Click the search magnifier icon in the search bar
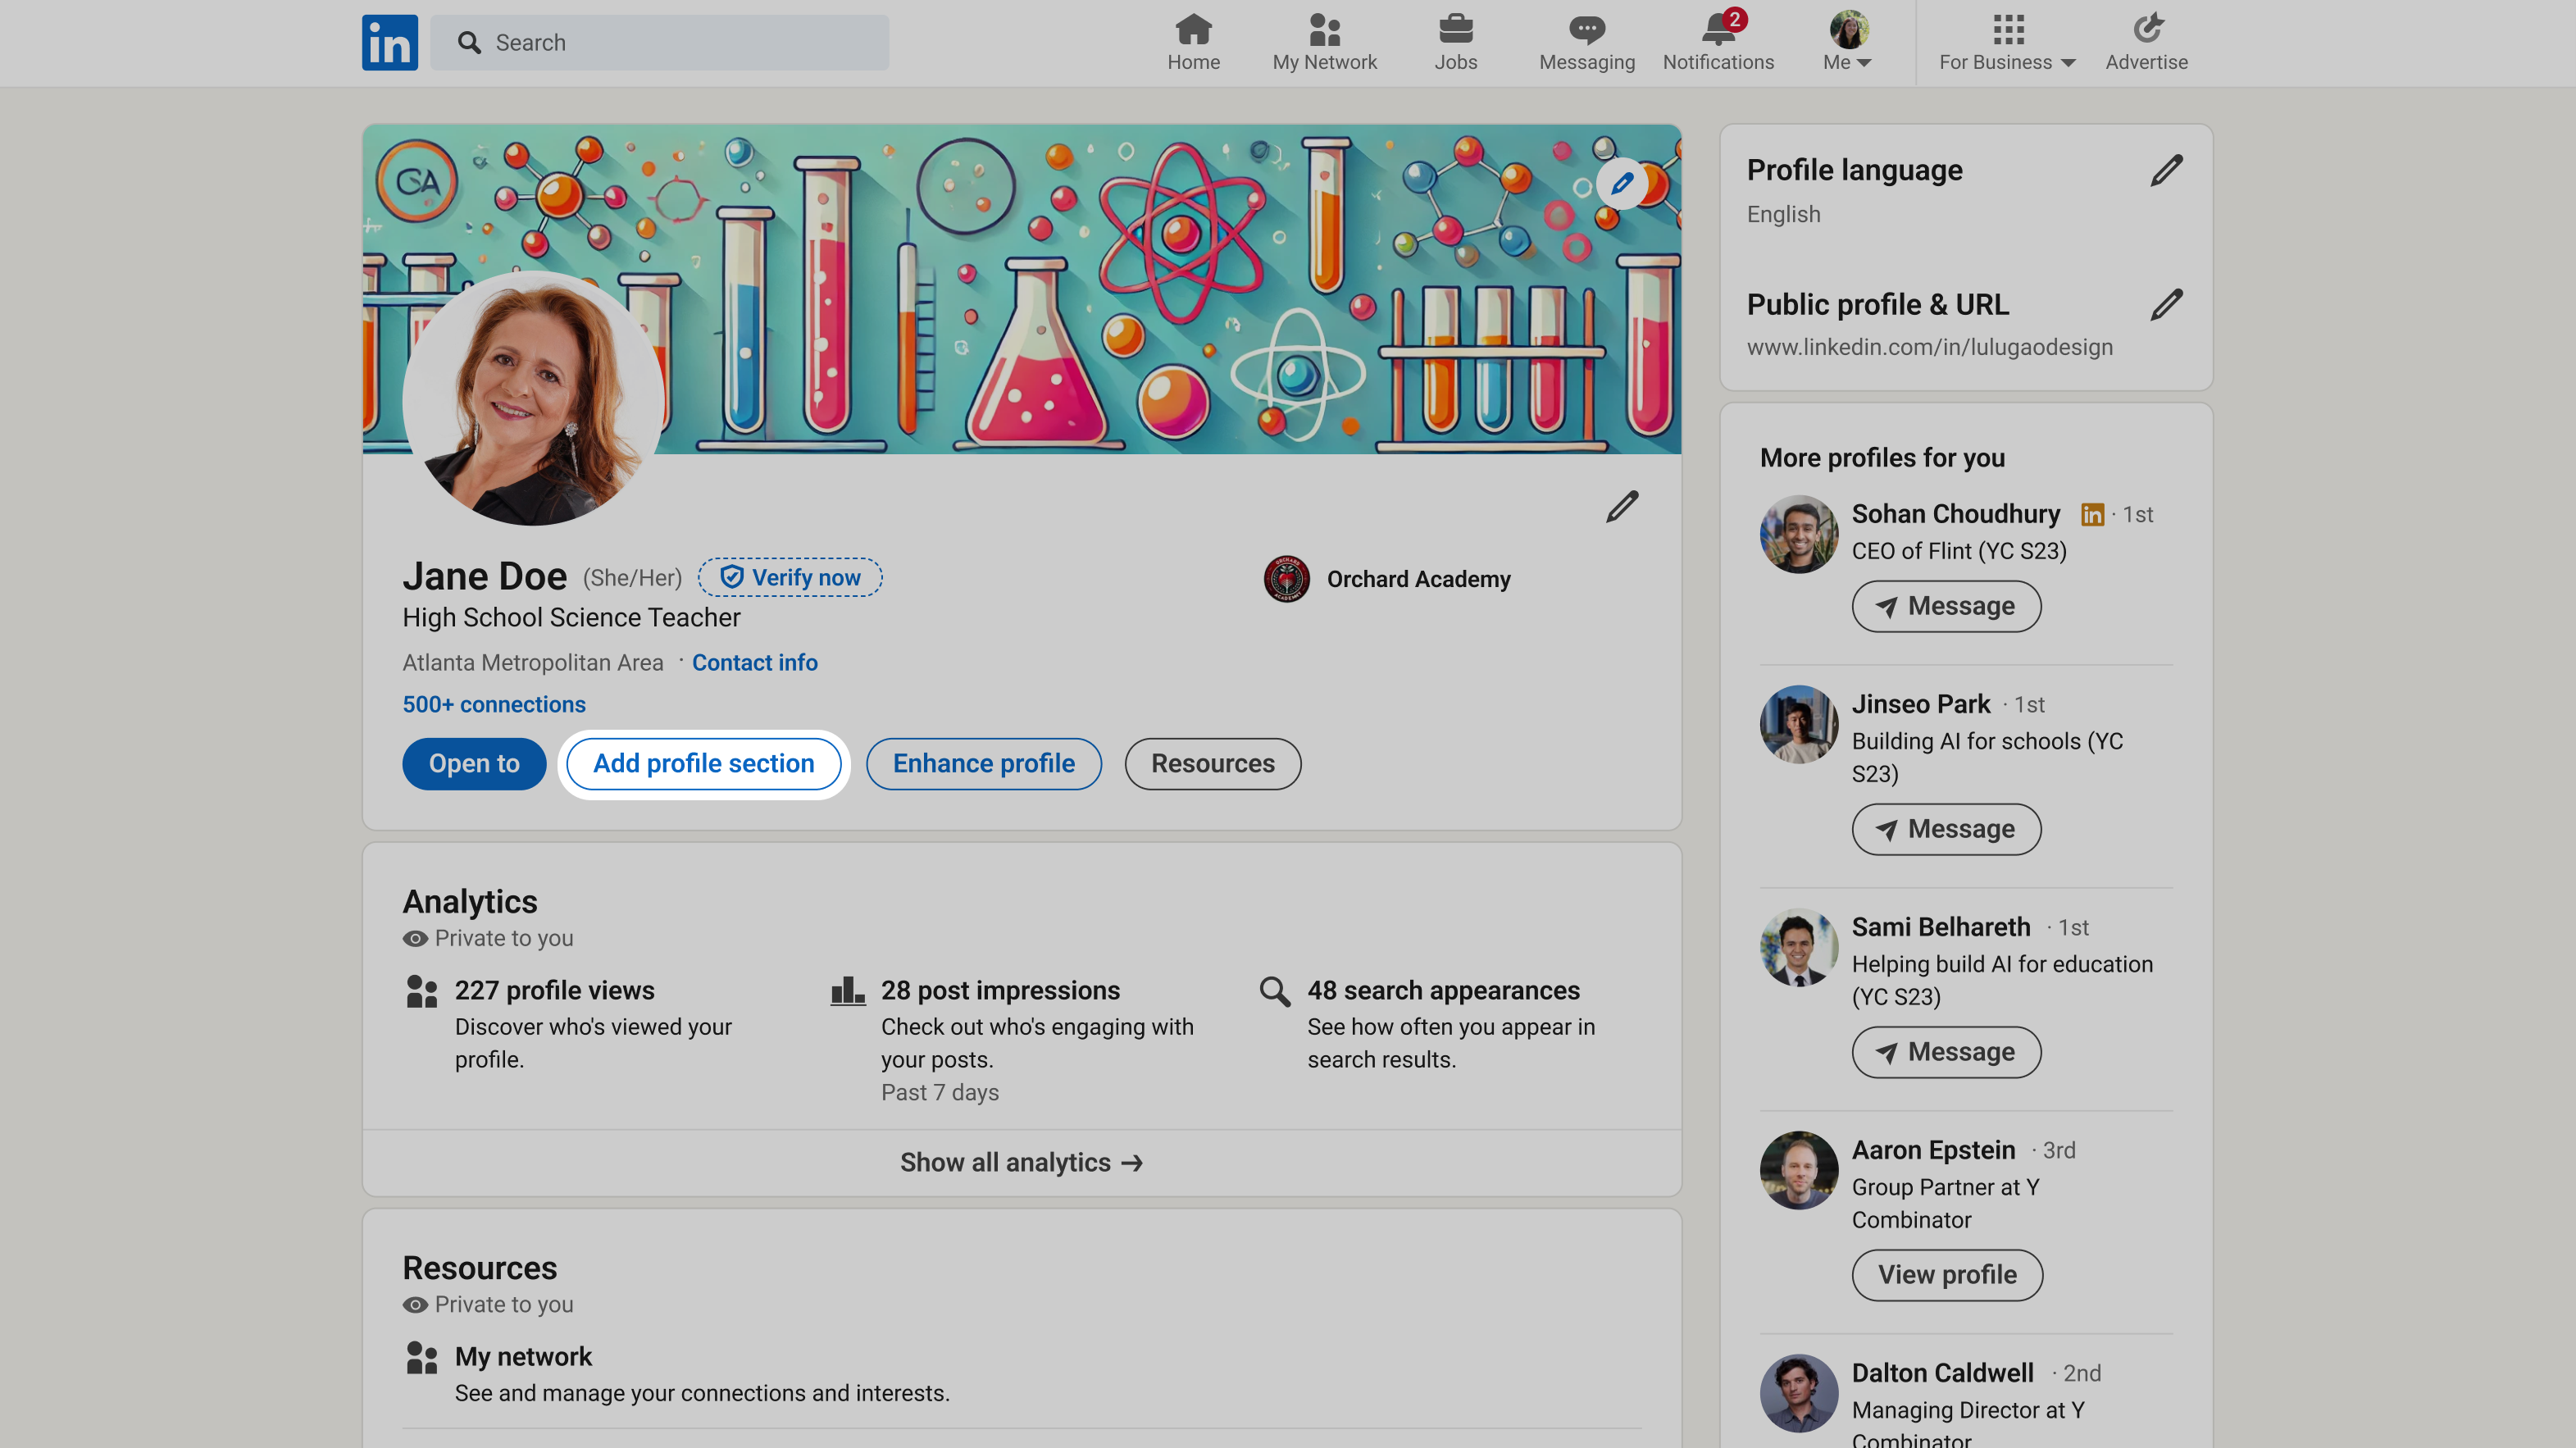 pos(469,42)
